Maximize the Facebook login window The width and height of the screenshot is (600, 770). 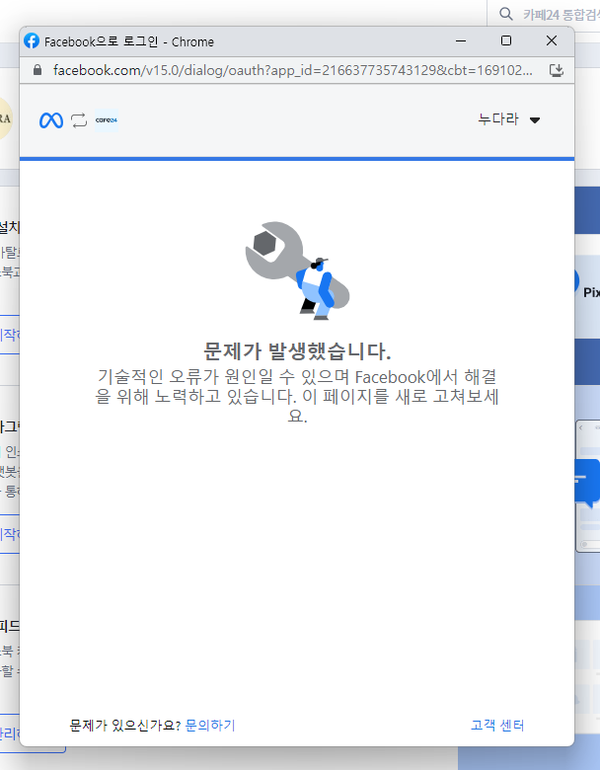[506, 40]
